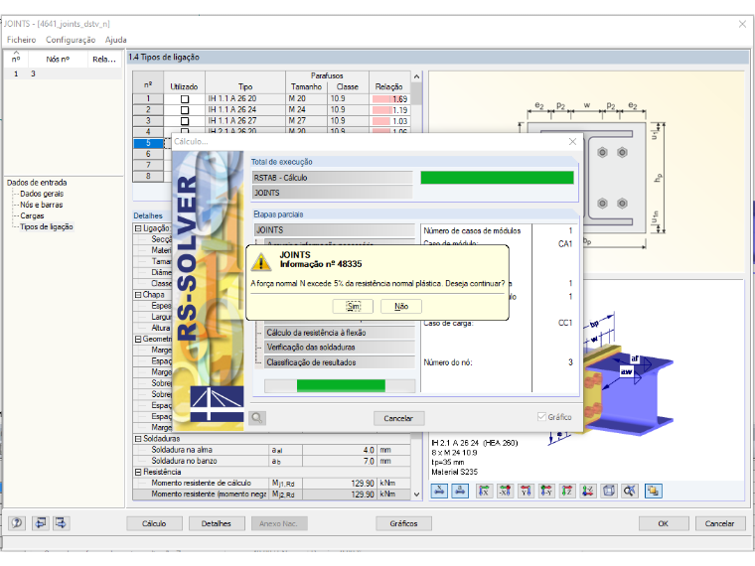
Task: Toggle Utilizado checkbox for row 2
Action: pos(185,110)
